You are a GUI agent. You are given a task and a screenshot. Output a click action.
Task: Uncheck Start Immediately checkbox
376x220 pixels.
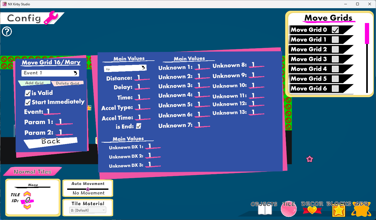coord(28,102)
